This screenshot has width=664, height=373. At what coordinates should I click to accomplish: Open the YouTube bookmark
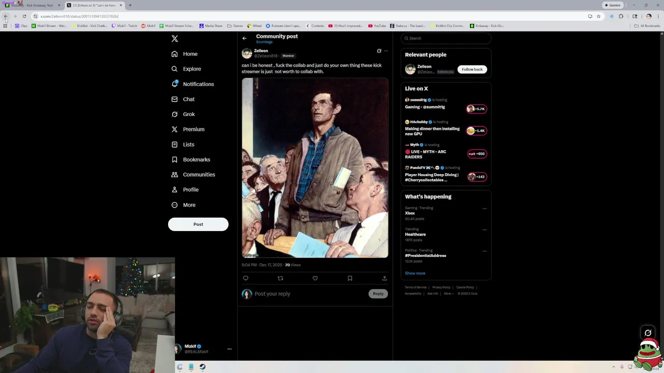click(x=377, y=26)
